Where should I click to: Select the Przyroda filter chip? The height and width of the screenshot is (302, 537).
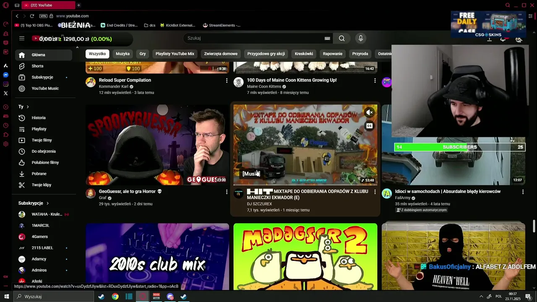pyautogui.click(x=360, y=54)
